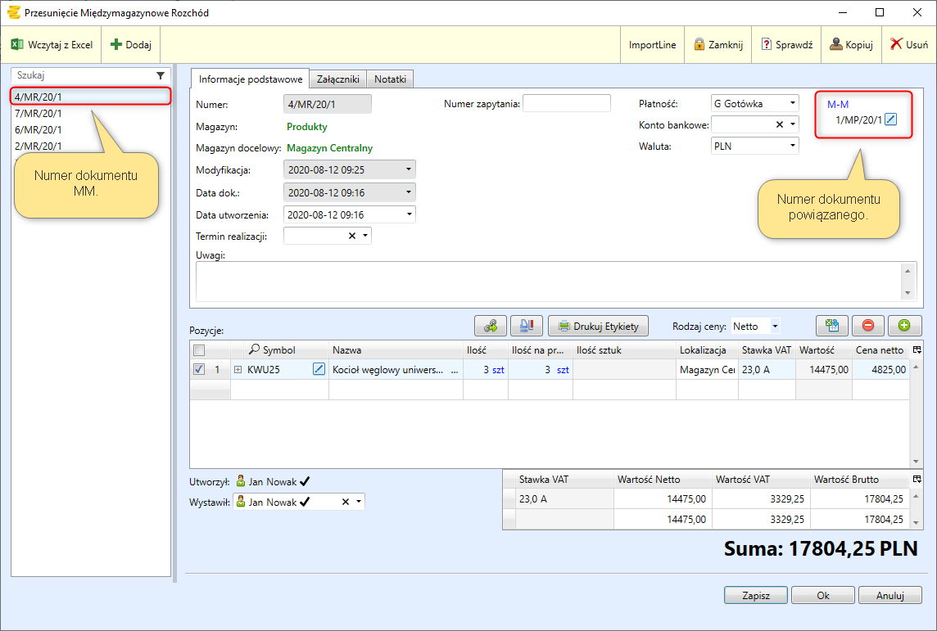Select document 7/MR/20/1 in the list
The image size is (937, 631).
38,114
